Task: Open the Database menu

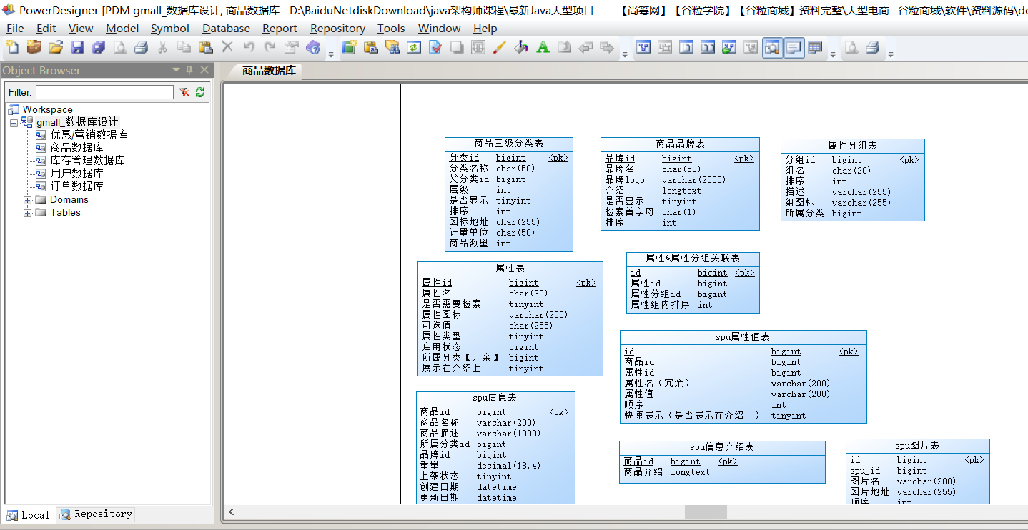Action: 226,28
